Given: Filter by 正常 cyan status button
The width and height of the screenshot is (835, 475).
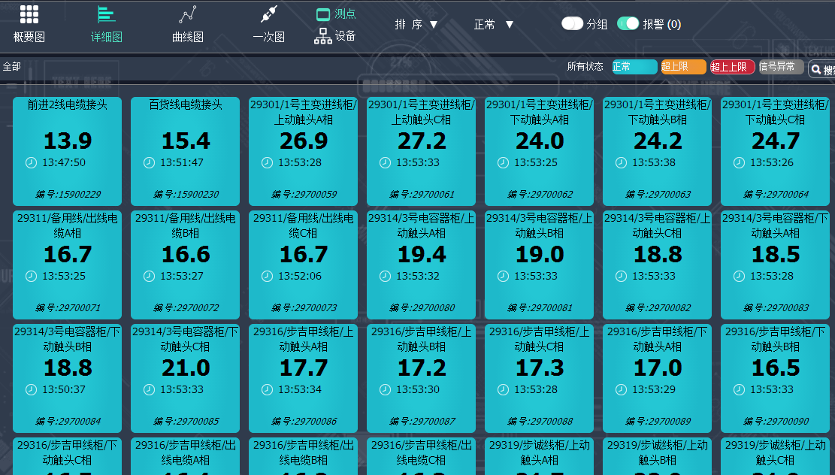Looking at the screenshot, I should 635,67.
